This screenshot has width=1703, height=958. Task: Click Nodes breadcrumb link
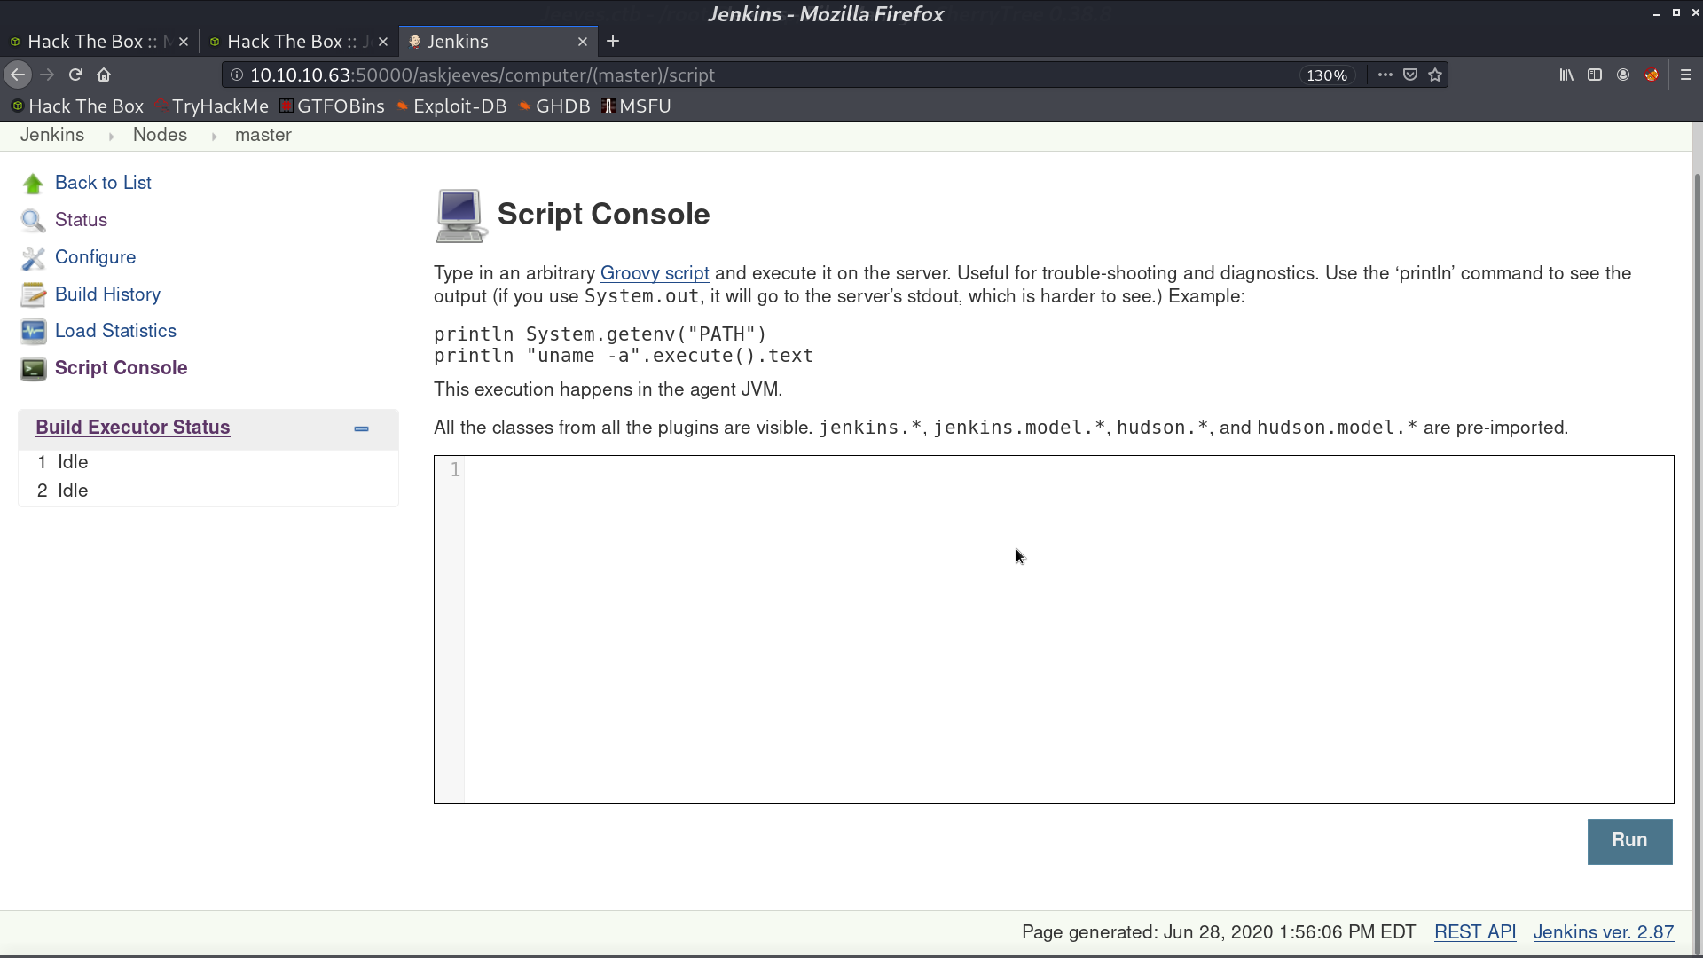click(x=160, y=135)
